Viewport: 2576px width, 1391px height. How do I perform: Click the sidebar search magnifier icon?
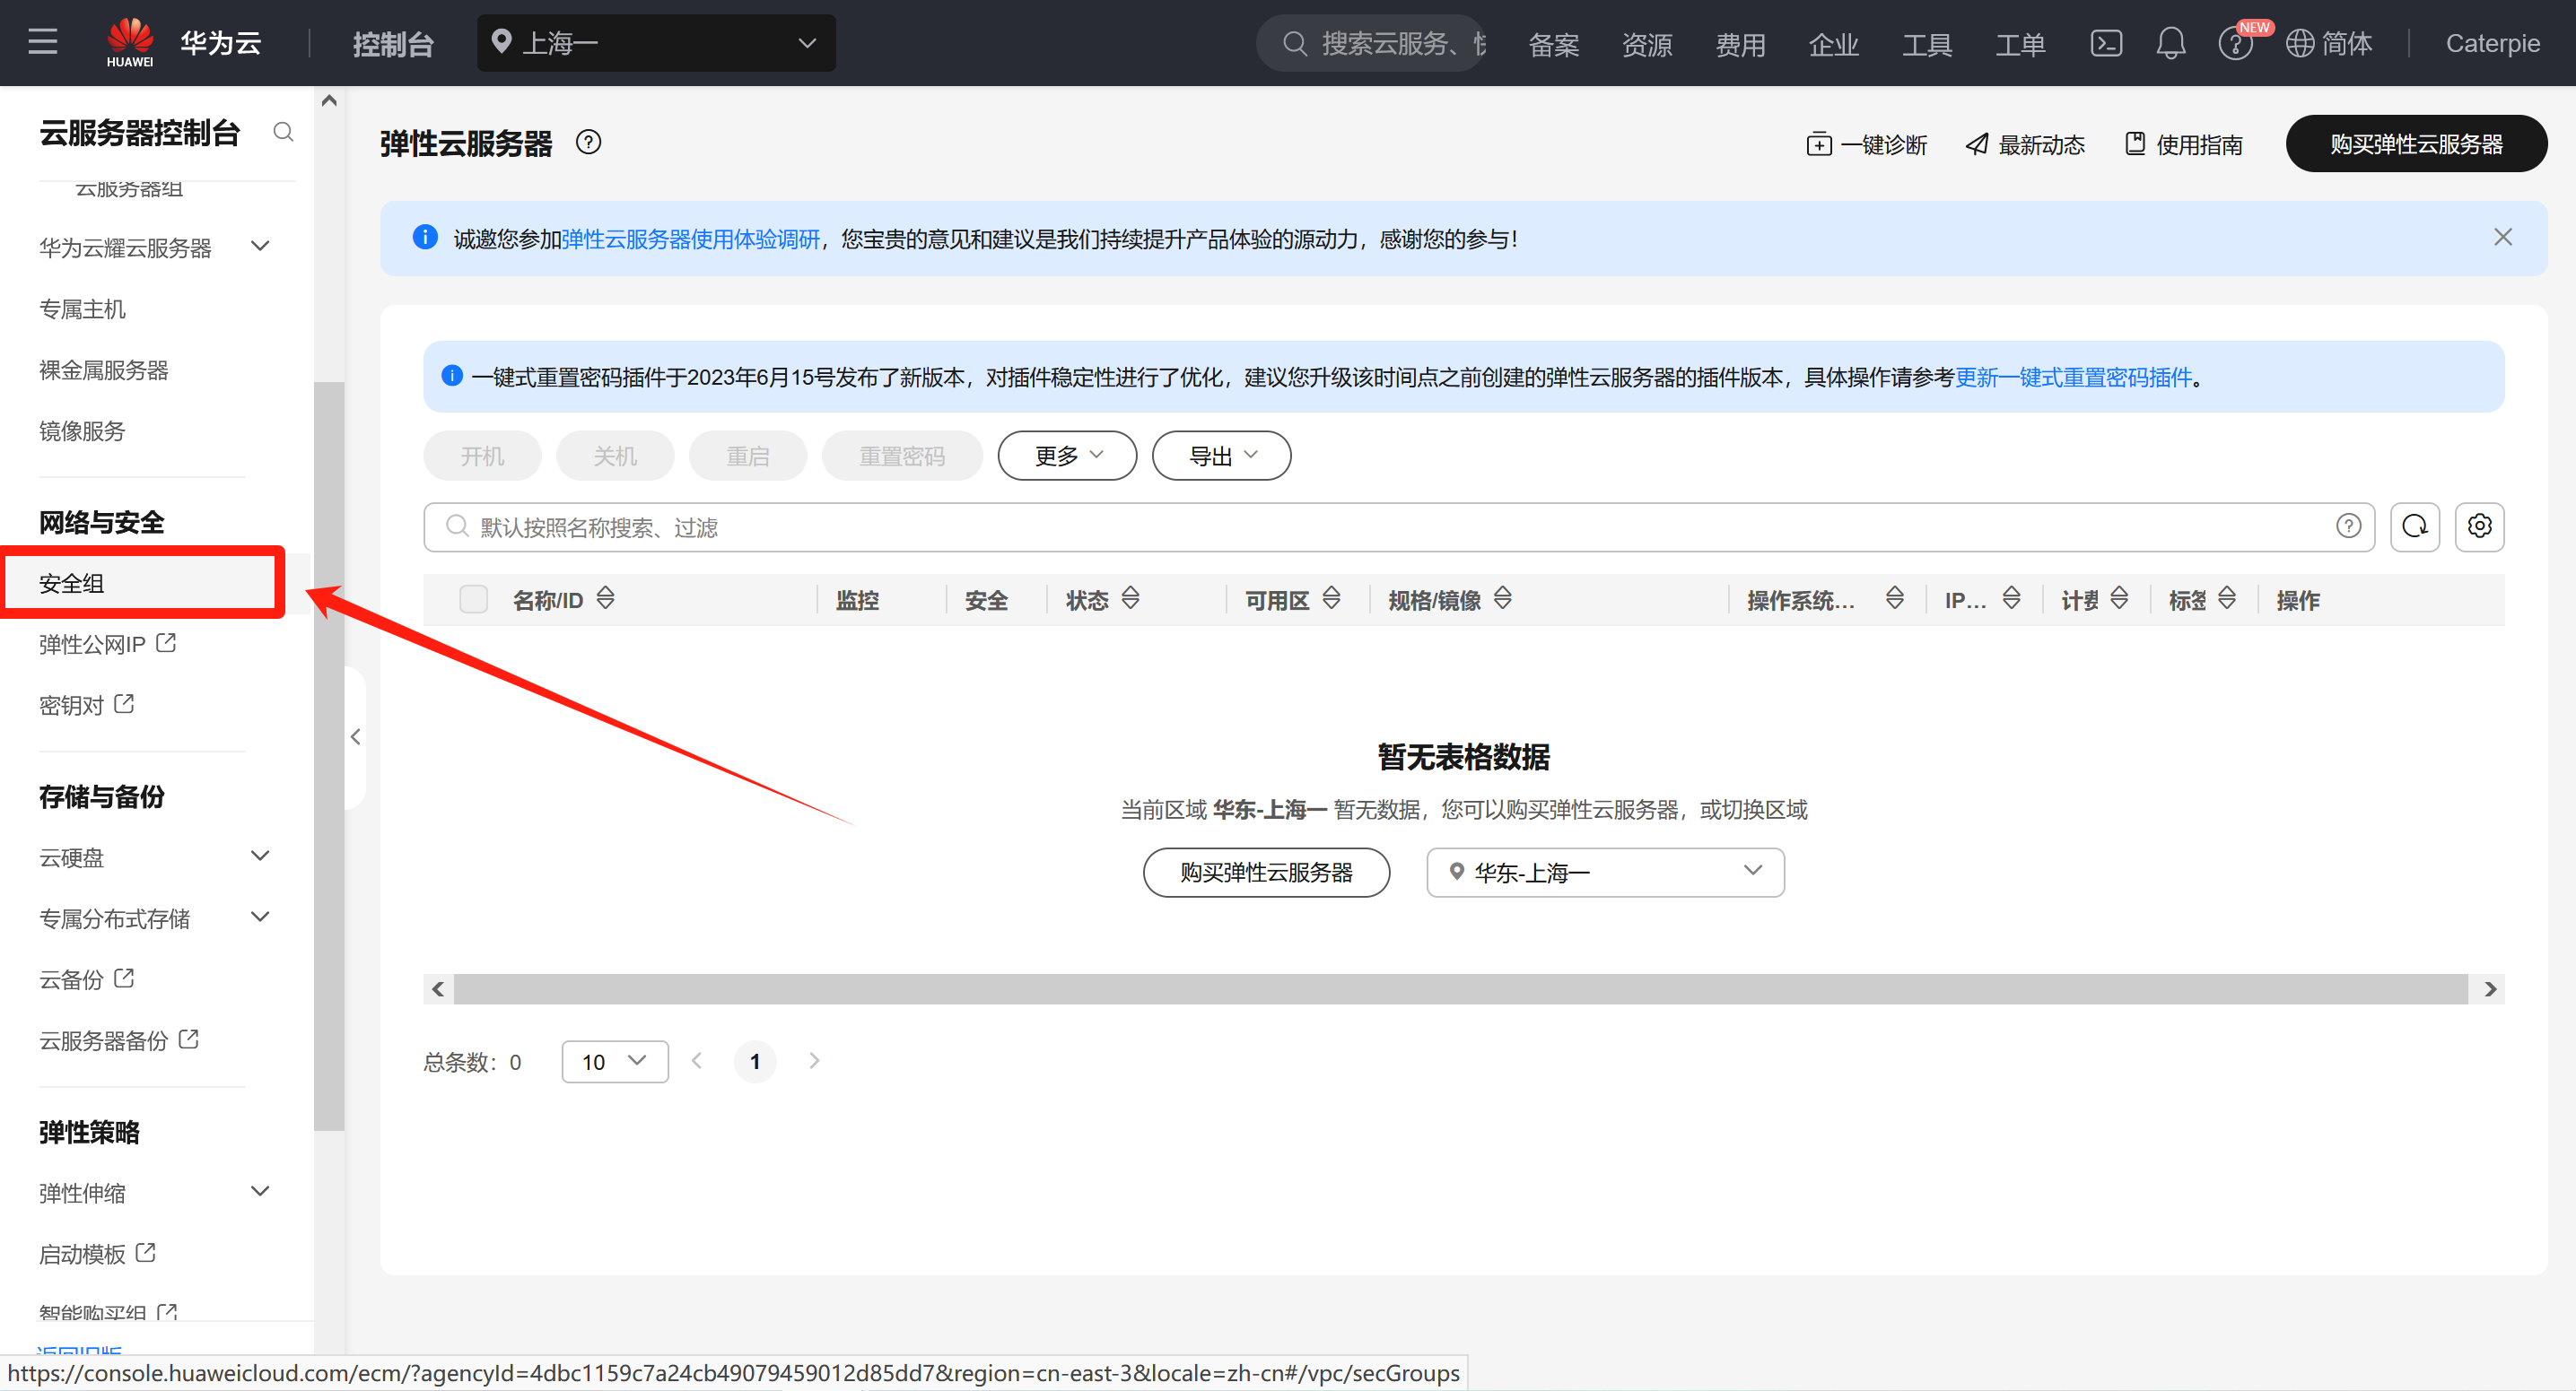pos(283,132)
